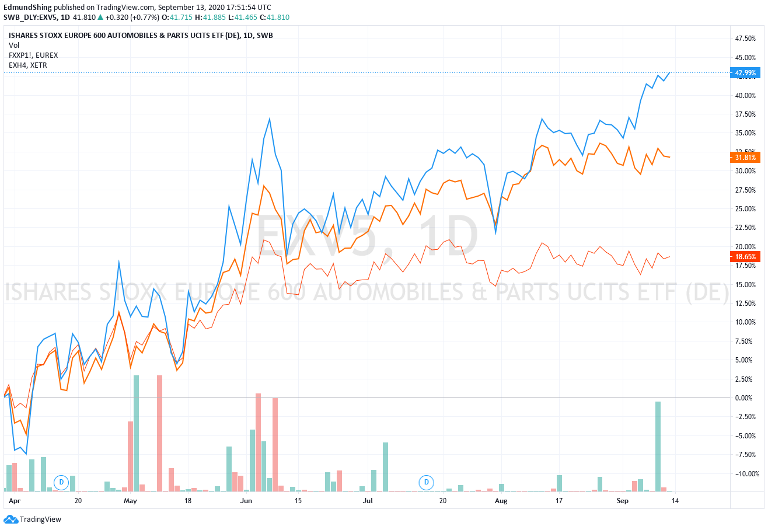
Task: Click the TradingView text at bottom left
Action: pyautogui.click(x=40, y=519)
